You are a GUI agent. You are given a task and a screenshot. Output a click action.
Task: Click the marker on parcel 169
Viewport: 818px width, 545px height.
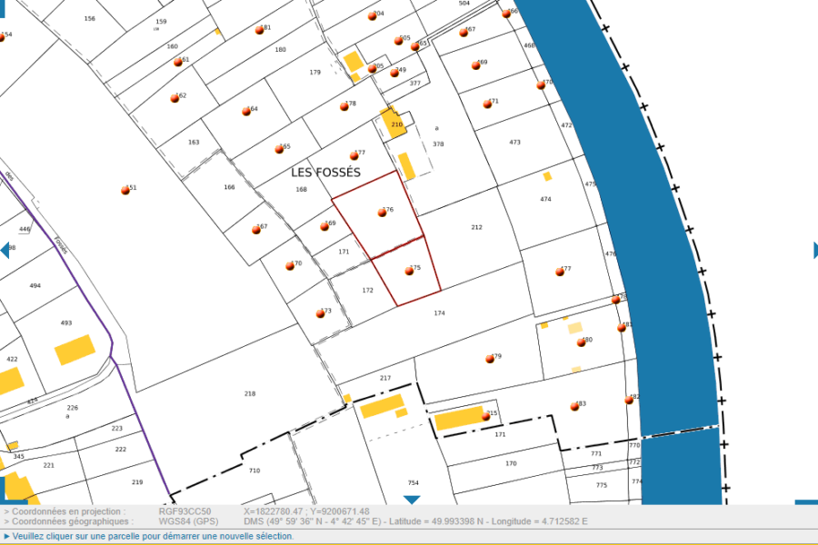(x=324, y=226)
